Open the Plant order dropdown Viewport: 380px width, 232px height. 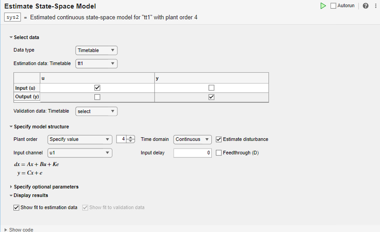click(80, 139)
